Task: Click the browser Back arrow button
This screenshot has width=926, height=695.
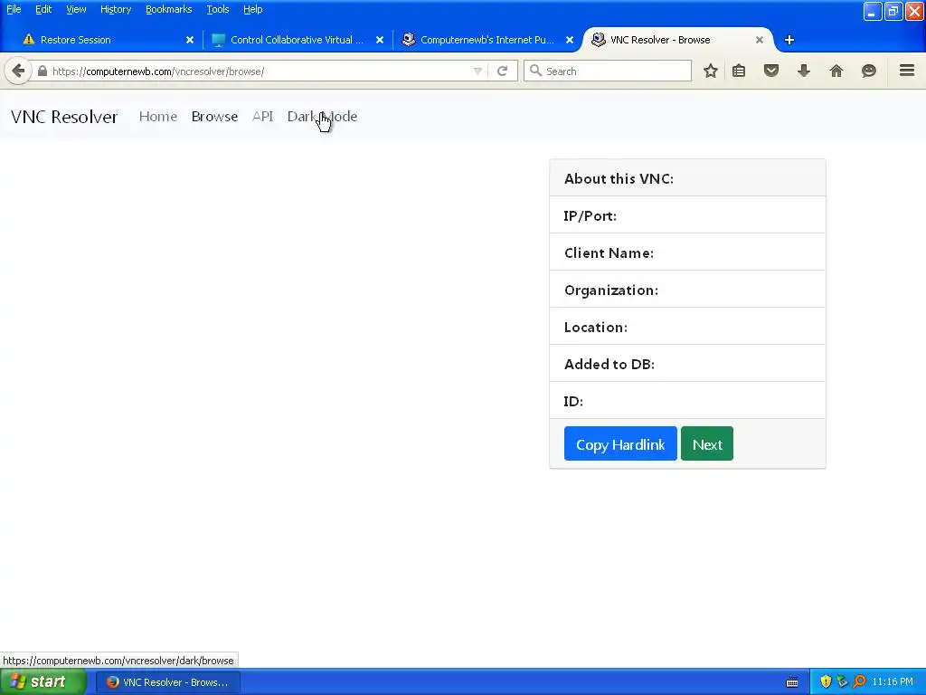Action: pyautogui.click(x=18, y=71)
